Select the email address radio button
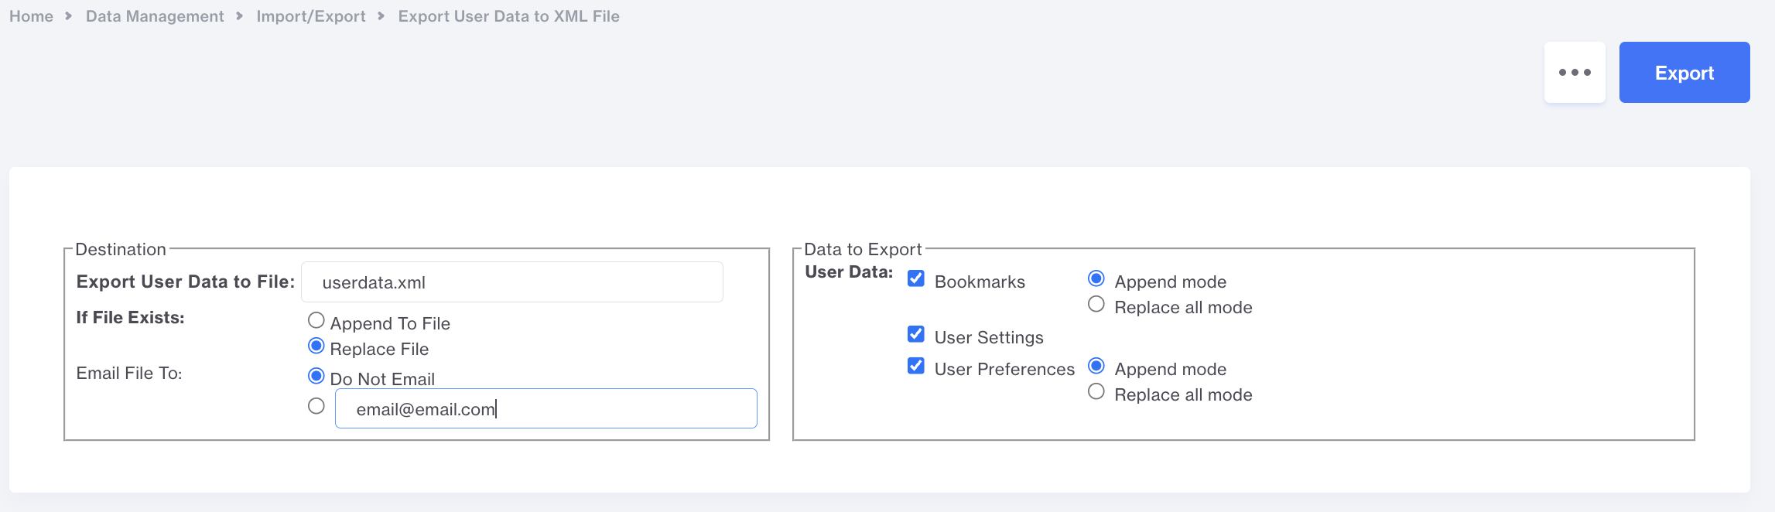The height and width of the screenshot is (512, 1775). 316,406
